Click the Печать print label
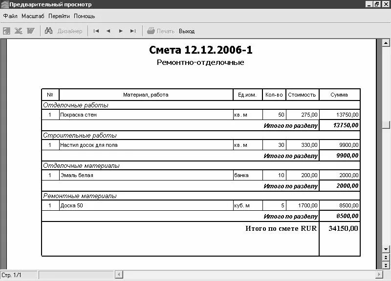The width and height of the screenshot is (391, 281). click(166, 31)
